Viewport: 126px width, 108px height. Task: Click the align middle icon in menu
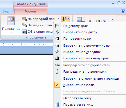pos(57,52)
